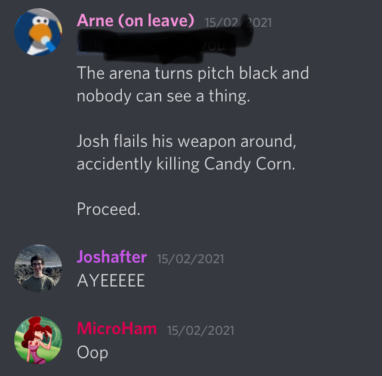Click the blacked-out mention in Arne's message
This screenshot has width=382, height=376.
point(156,45)
